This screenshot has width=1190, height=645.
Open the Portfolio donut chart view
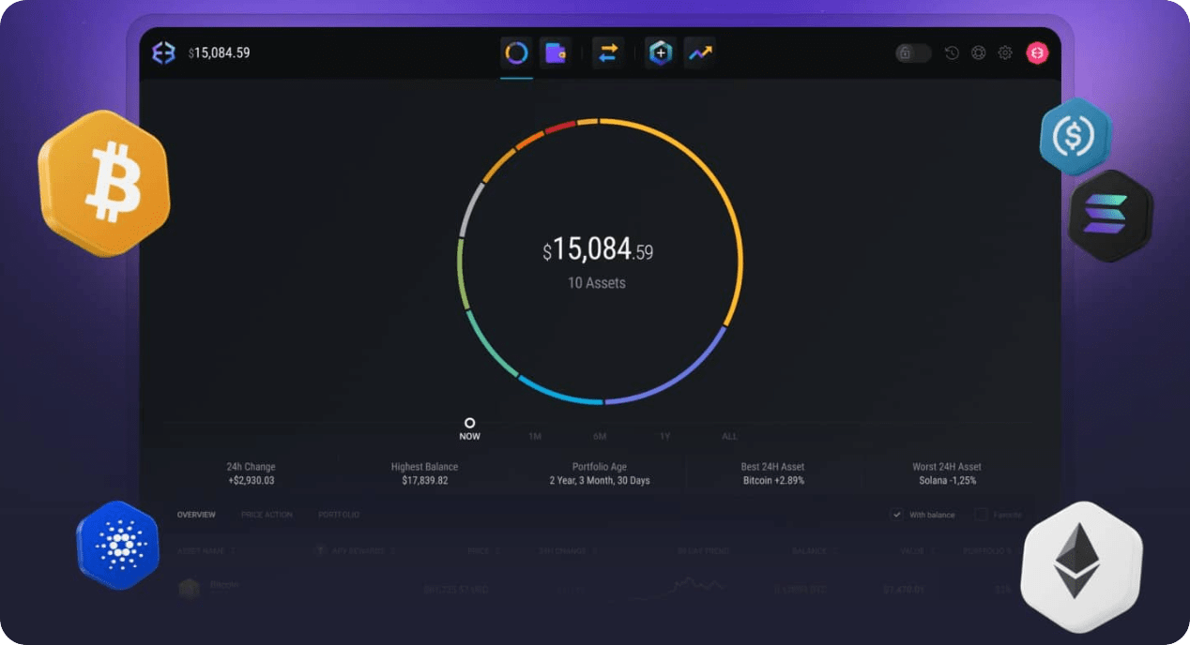pyautogui.click(x=516, y=52)
